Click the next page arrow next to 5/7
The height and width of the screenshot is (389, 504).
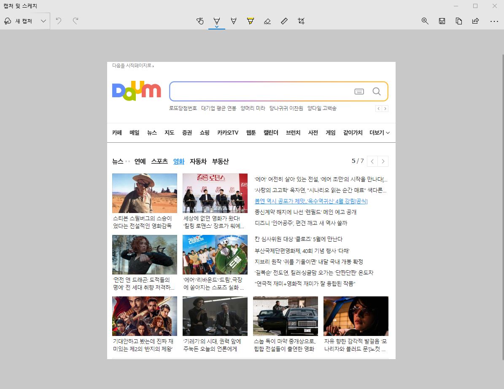[383, 161]
